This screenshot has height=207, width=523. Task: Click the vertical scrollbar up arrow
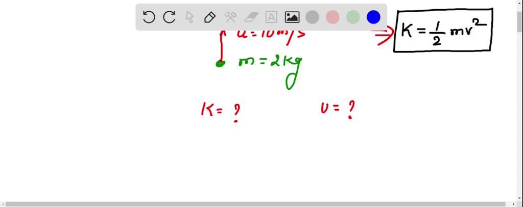520,3
